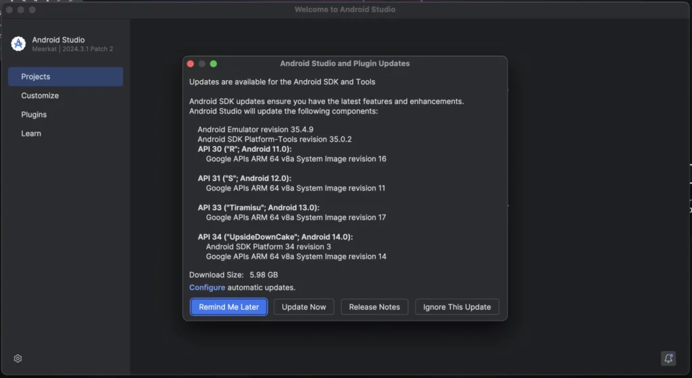Screen dimensions: 692x378
Task: Open notifications with the bell icon
Action: [668, 358]
